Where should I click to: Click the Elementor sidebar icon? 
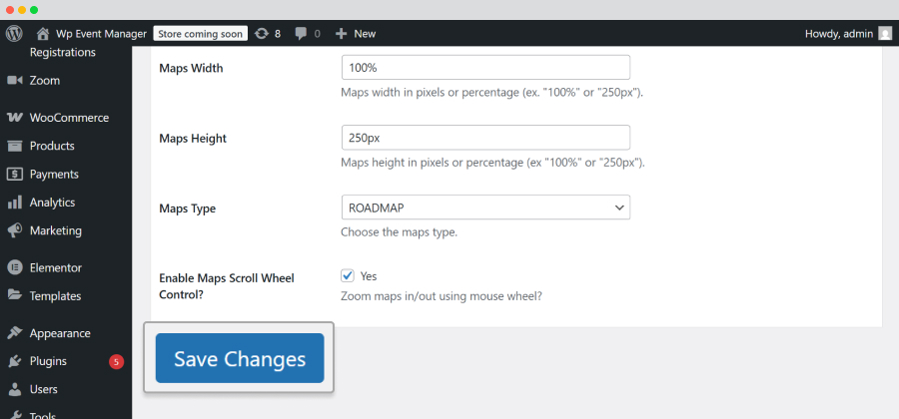click(14, 267)
